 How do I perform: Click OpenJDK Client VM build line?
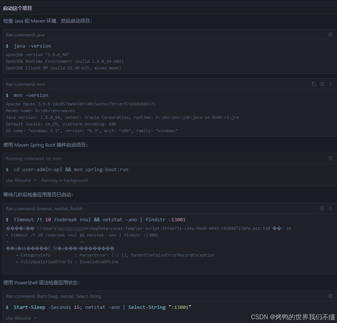[x=63, y=68]
